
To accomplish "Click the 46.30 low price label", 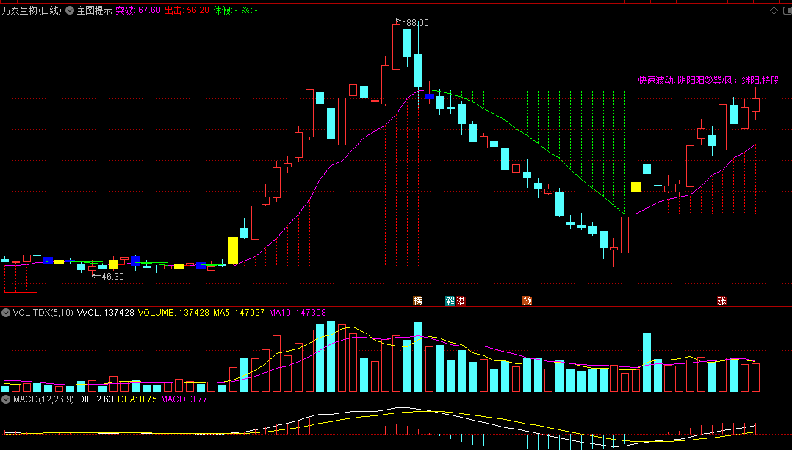I will pos(112,277).
